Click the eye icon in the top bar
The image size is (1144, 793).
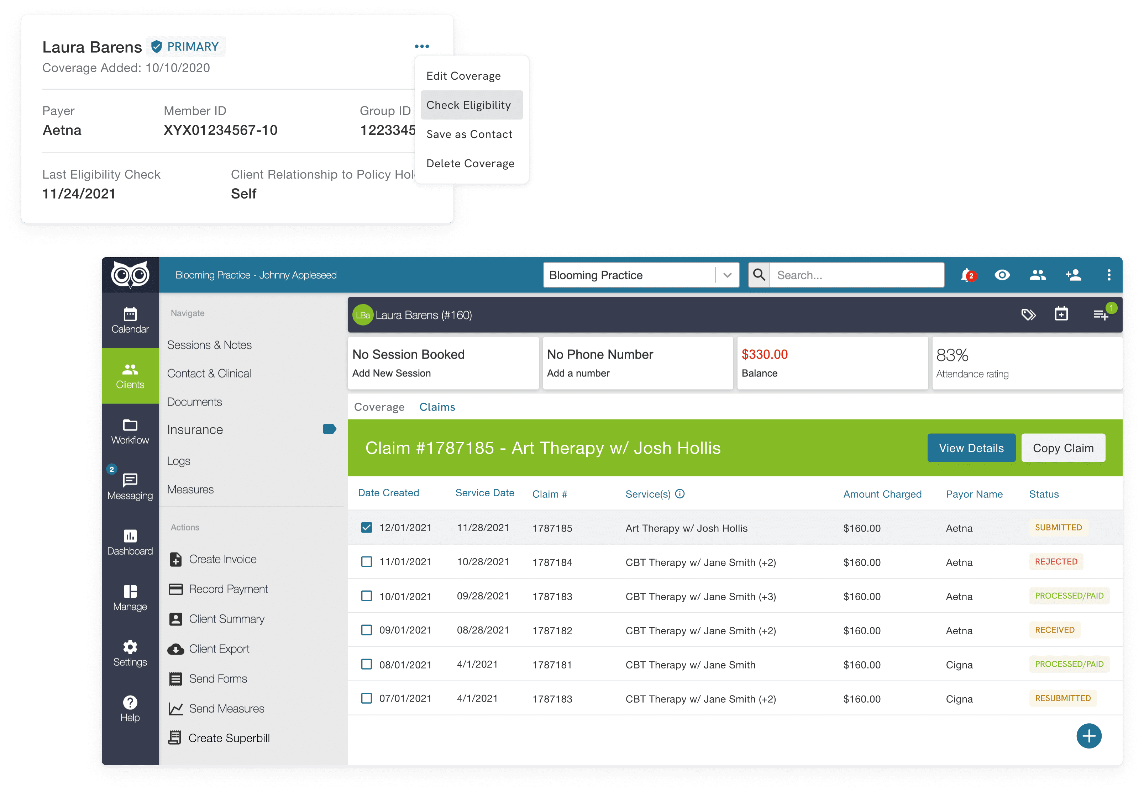tap(1002, 275)
